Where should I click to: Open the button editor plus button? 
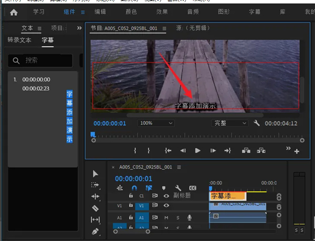[297, 151]
